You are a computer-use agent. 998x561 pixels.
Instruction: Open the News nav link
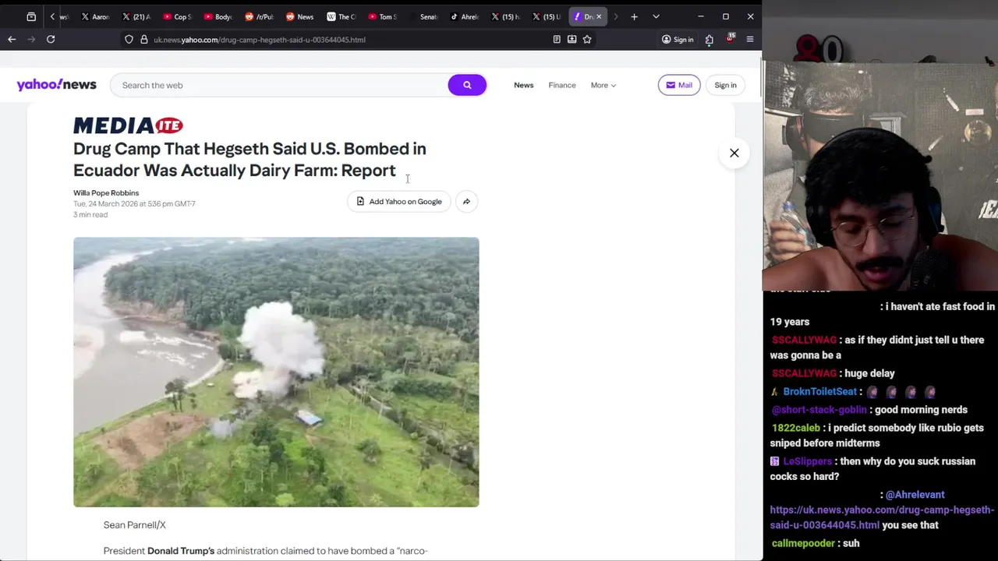523,85
